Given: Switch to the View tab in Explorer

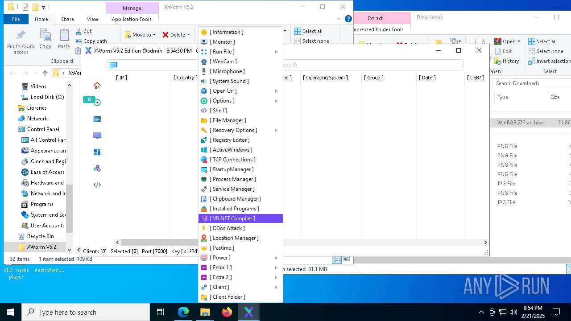Looking at the screenshot, I should click(x=92, y=19).
